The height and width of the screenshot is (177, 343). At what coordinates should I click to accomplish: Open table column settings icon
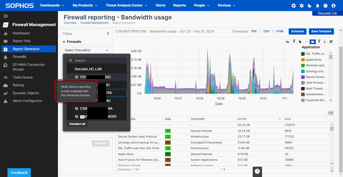[331, 113]
